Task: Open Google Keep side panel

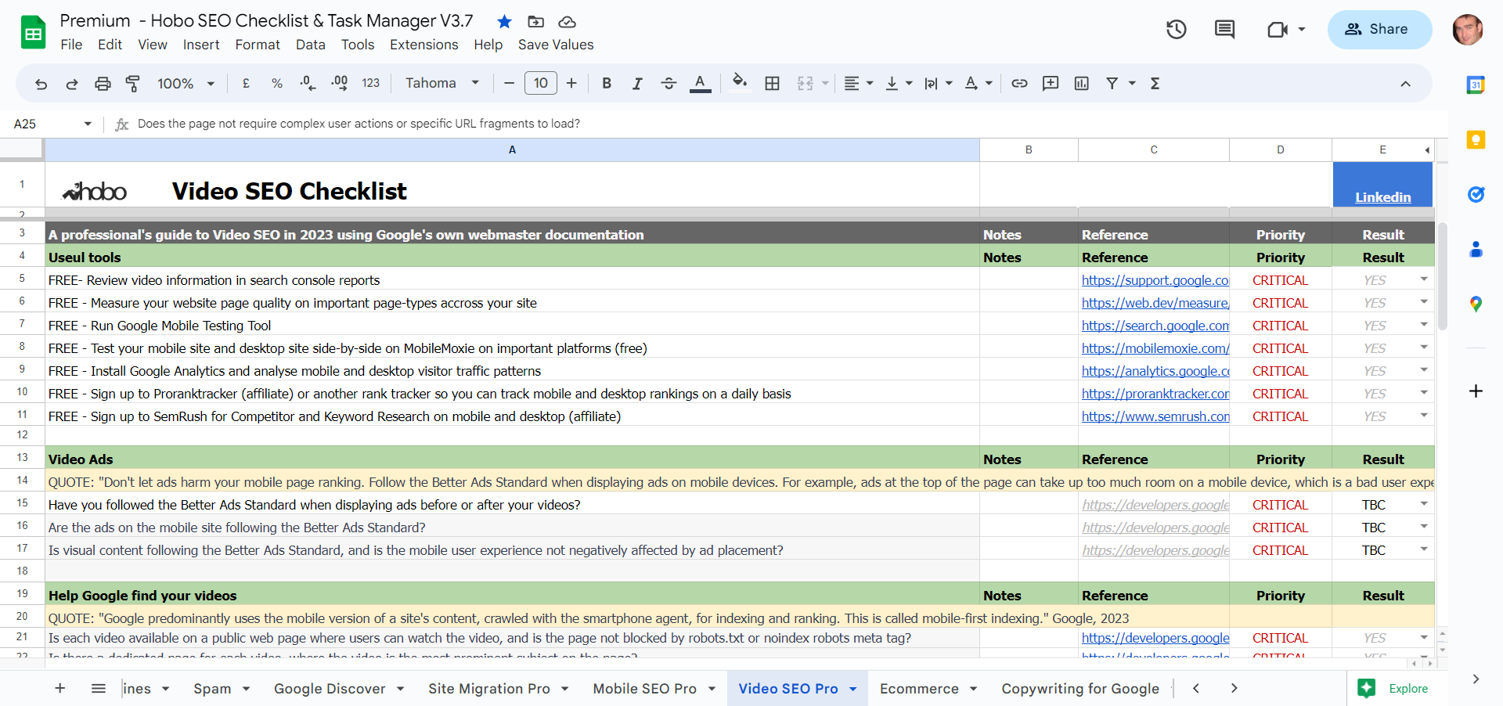Action: [1476, 140]
